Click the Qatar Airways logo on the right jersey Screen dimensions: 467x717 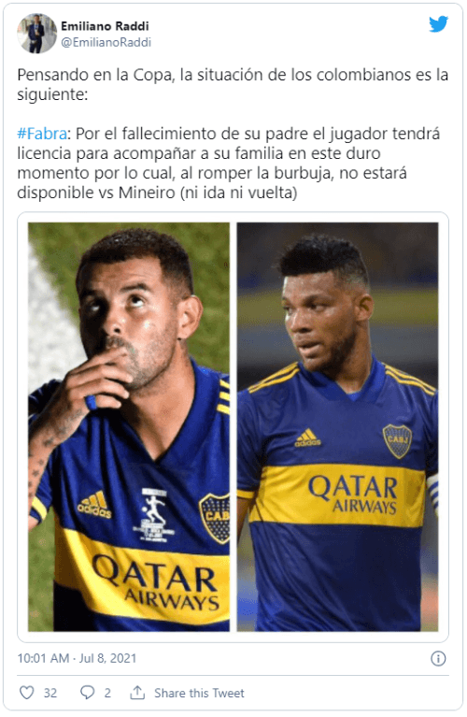[x=353, y=495]
